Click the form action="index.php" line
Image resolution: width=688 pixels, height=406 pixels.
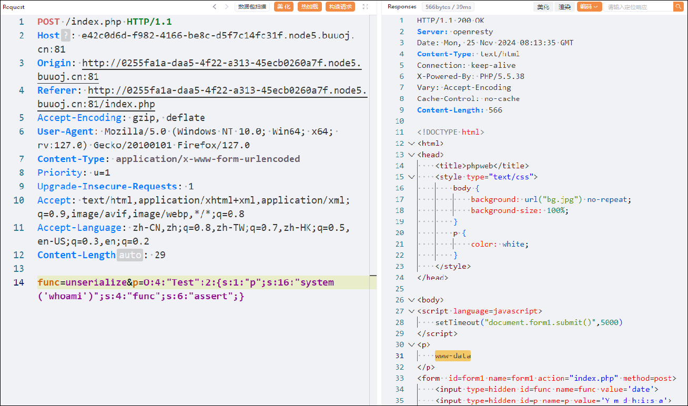tap(547, 378)
